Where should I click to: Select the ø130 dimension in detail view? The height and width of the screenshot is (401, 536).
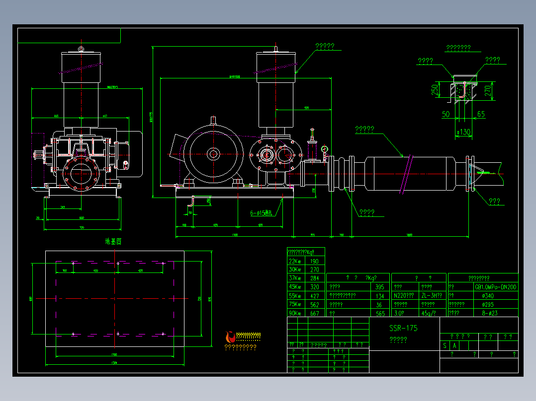tap(463, 132)
